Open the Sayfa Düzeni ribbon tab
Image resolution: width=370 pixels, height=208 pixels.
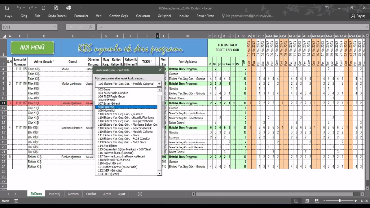[x=57, y=16]
